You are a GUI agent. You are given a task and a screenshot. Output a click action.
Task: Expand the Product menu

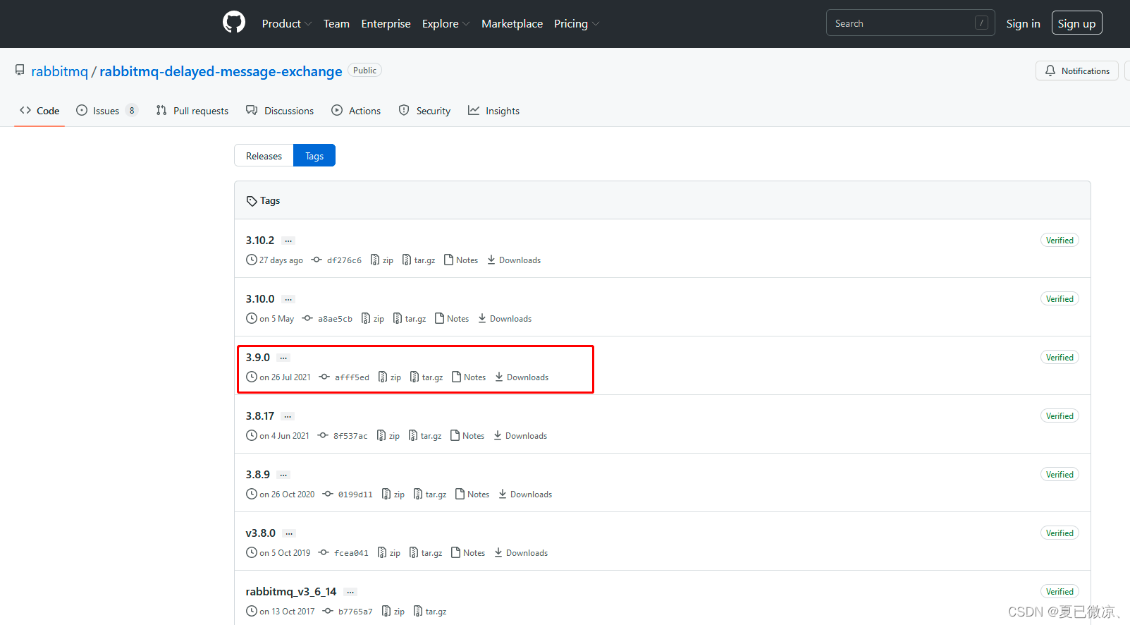pos(286,23)
